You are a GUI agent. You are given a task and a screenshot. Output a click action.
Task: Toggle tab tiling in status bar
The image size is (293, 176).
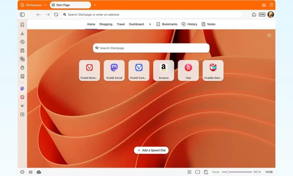[31, 172]
